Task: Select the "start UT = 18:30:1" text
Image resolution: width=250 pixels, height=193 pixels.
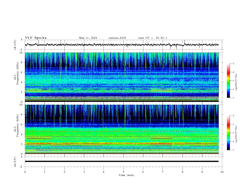Action: pos(152,38)
